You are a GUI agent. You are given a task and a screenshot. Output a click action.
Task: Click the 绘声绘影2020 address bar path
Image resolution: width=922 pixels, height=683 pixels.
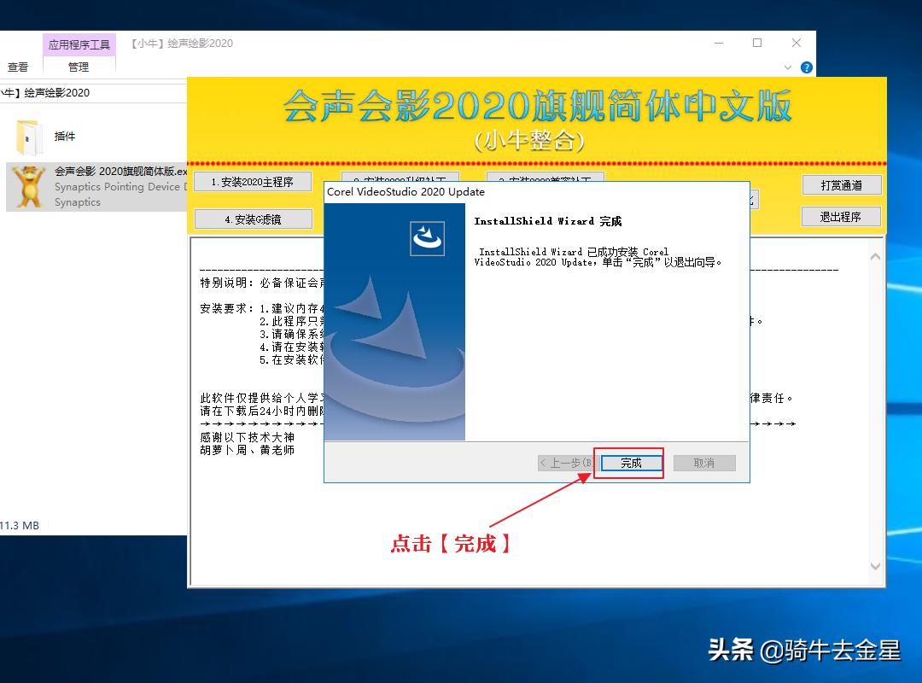click(56, 93)
